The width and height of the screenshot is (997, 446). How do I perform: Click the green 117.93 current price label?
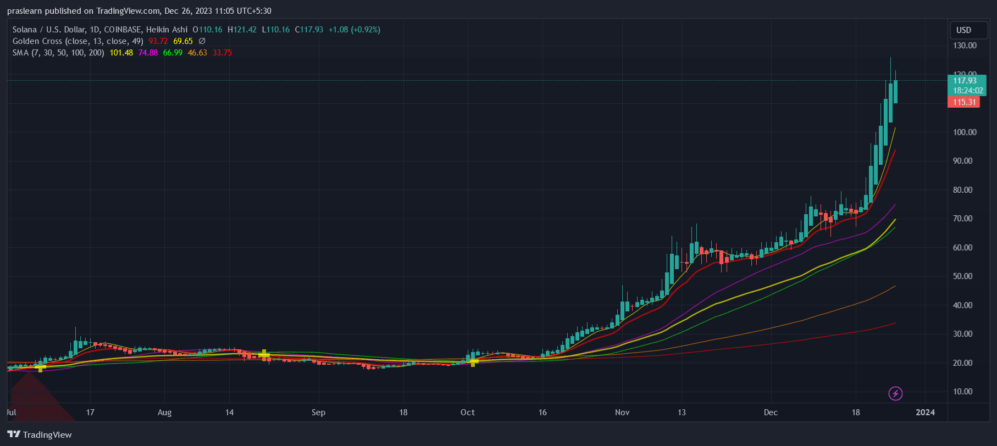pos(967,81)
